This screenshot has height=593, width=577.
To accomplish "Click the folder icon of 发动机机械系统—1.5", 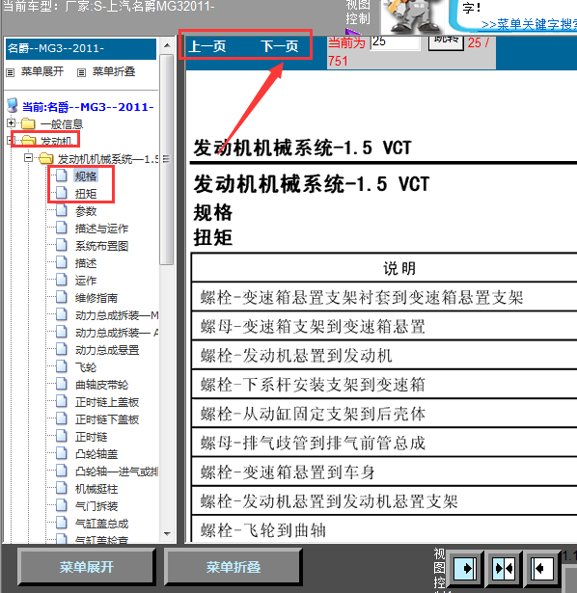I will pos(45,158).
